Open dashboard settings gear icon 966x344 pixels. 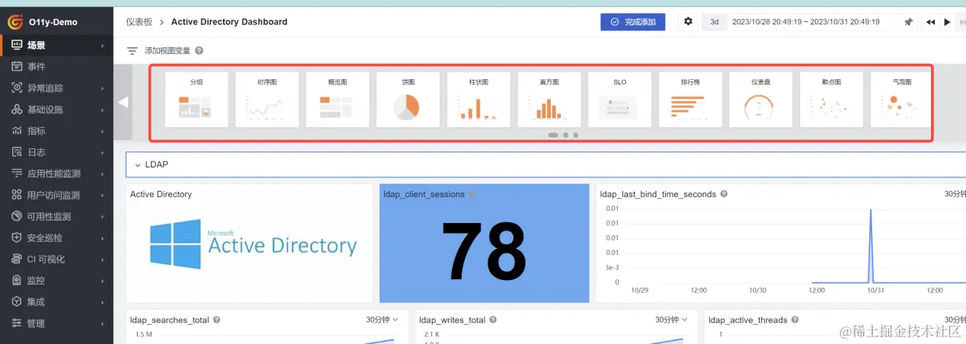click(x=688, y=21)
